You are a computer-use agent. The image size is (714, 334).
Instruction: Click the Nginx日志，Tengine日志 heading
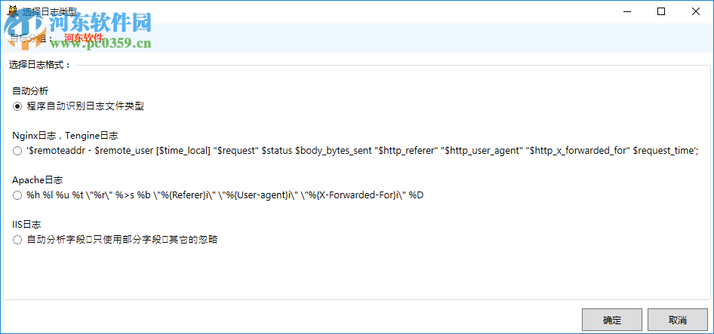[66, 136]
